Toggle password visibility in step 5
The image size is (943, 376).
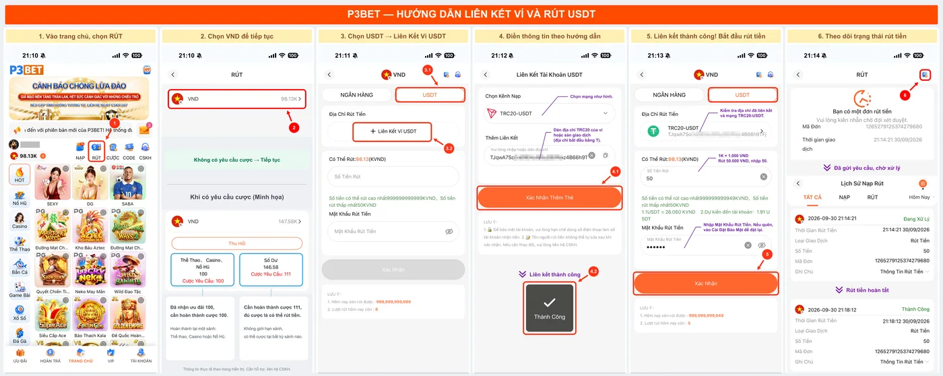(762, 245)
